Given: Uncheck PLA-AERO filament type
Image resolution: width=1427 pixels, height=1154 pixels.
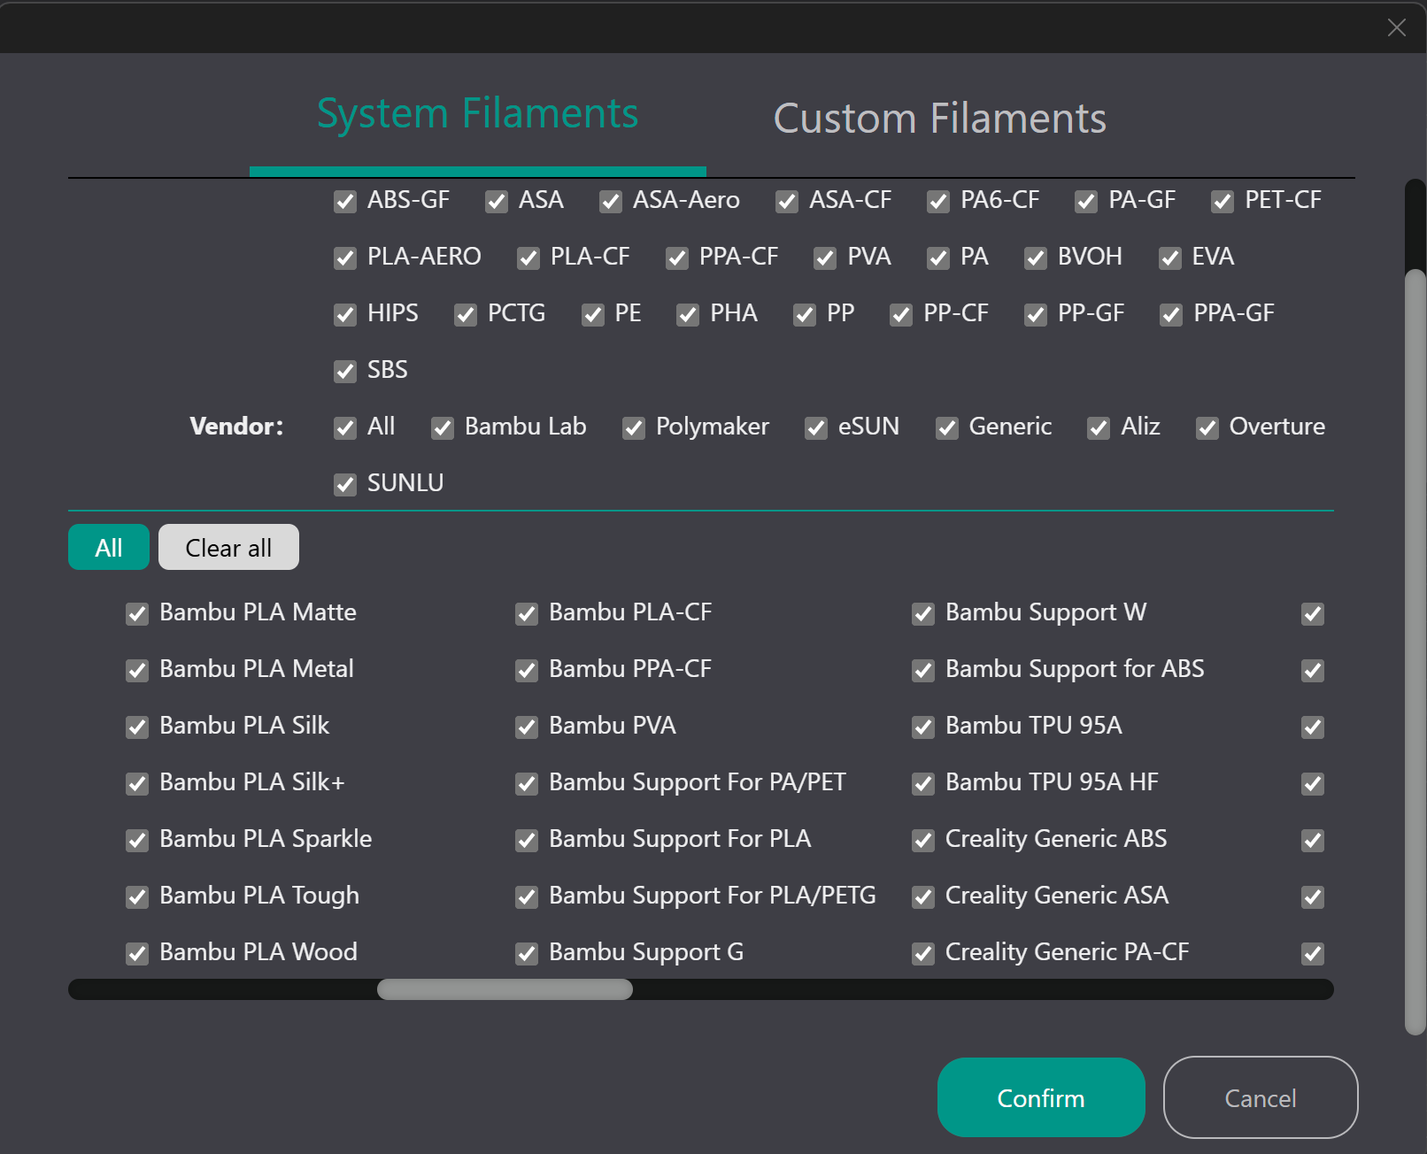Looking at the screenshot, I should (x=345, y=258).
